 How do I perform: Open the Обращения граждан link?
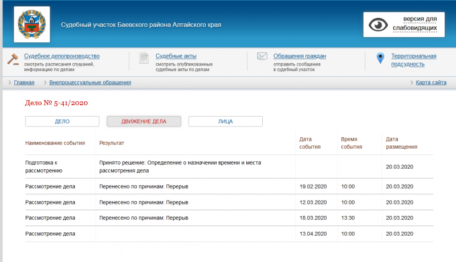300,56
